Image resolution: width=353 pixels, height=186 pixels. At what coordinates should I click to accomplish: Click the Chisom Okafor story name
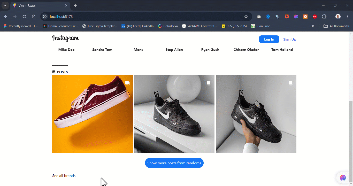tap(246, 50)
